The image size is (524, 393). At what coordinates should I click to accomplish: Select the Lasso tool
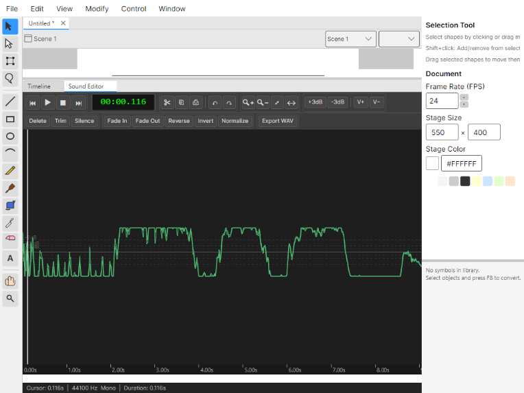click(x=10, y=78)
